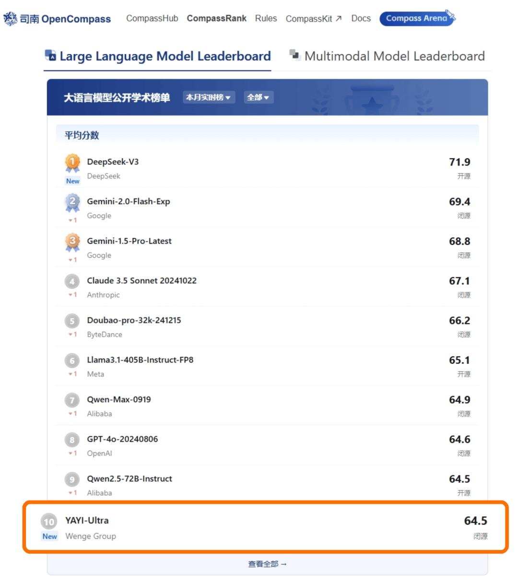Open the Rules navigation item

(x=266, y=18)
